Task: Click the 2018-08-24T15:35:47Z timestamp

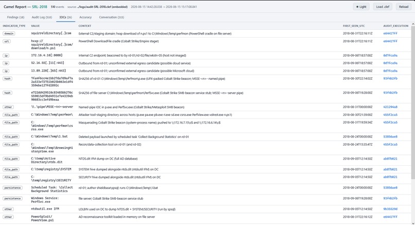Action: (357, 145)
